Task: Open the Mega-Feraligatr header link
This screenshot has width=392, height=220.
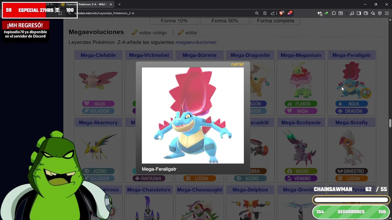Action: click(352, 55)
